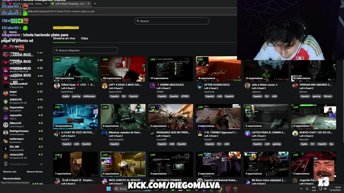Open the ESP LAA language indicator
Screen dimensions: 344x193
pos(314,189)
